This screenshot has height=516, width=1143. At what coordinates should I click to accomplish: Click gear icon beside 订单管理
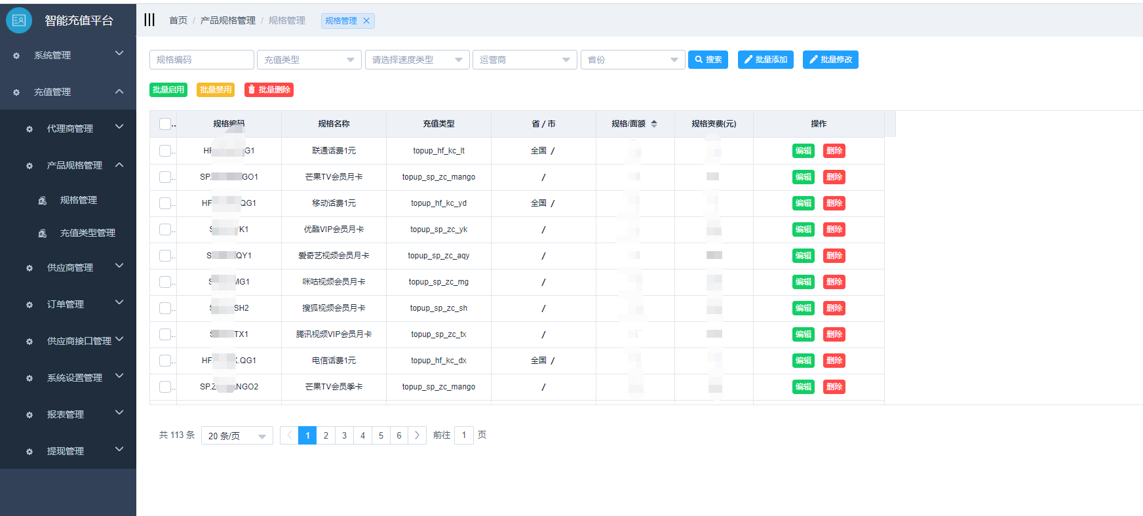29,305
